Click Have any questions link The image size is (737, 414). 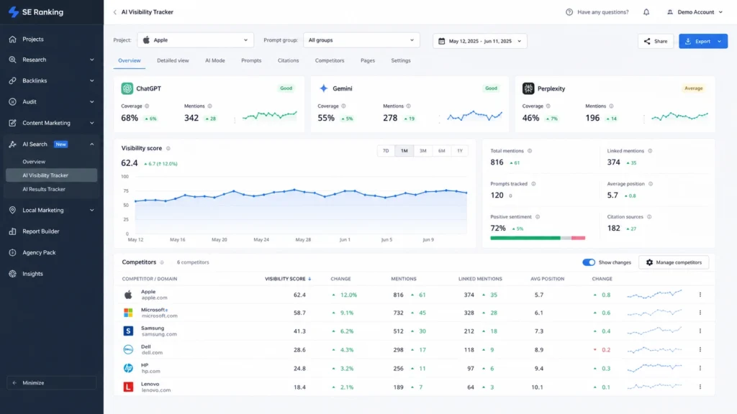pos(602,12)
